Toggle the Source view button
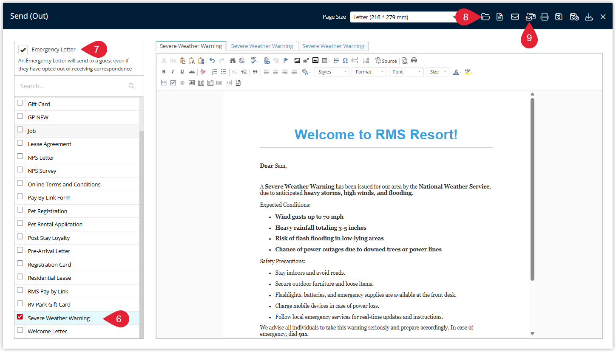This screenshot has width=616, height=352. [x=386, y=61]
